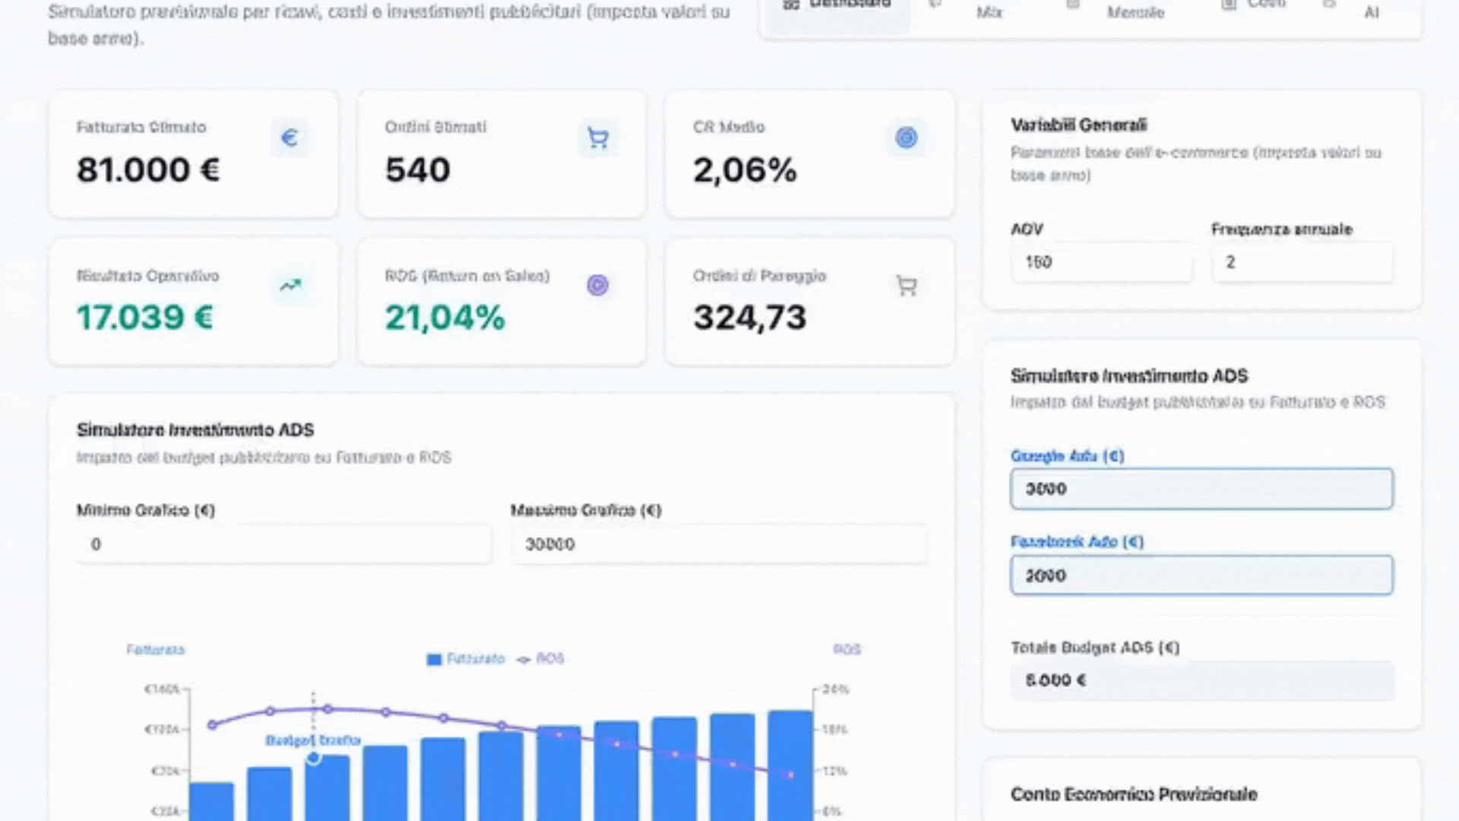Click the Totale Budget ADS value box
Screen dimensions: 1459x821
1201,680
